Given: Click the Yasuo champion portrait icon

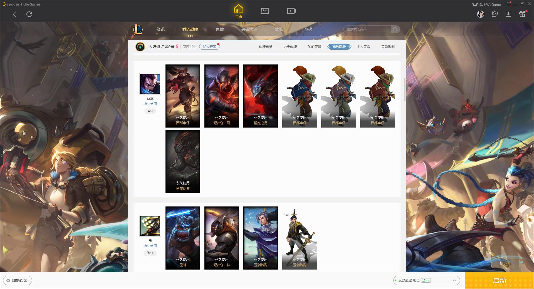Looking at the screenshot, I should point(150,84).
